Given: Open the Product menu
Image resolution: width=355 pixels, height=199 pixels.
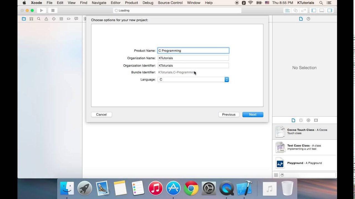Looking at the screenshot, I should pos(131,3).
